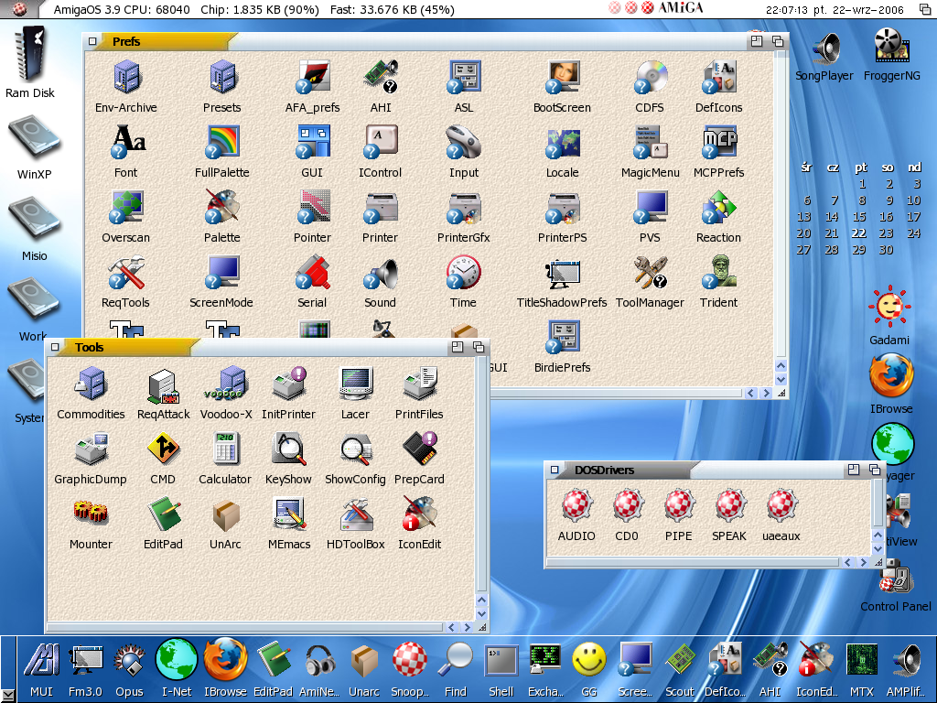This screenshot has height=703, width=937.
Task: Open Control Panel desktop icon
Action: pos(896,579)
